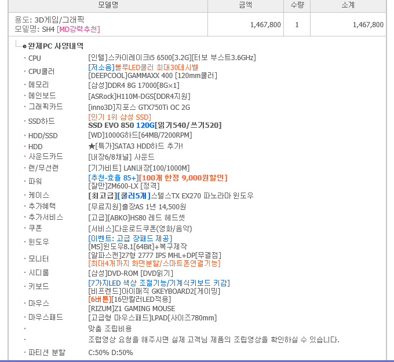Screen dimensions: 394x362
Task: Click the 1,467,800 price amount
Action: 265,25
